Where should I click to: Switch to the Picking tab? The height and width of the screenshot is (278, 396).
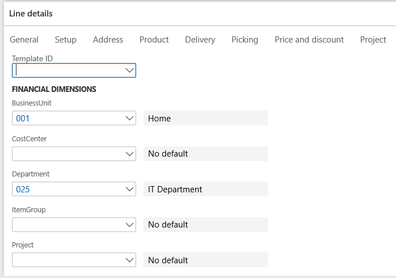click(245, 40)
